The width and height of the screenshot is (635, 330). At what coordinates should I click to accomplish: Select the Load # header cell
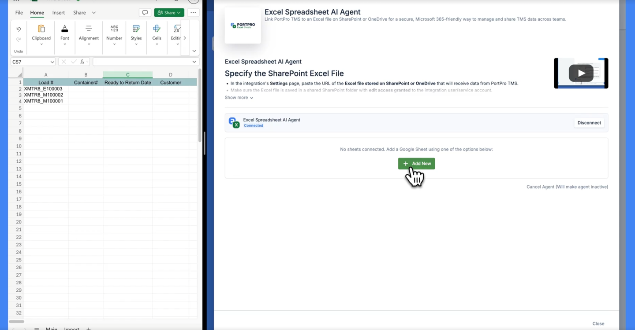tap(46, 82)
